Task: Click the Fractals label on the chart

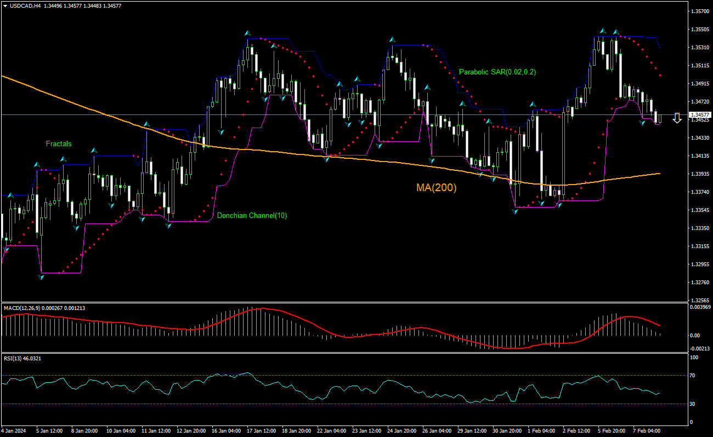Action: 58,143
